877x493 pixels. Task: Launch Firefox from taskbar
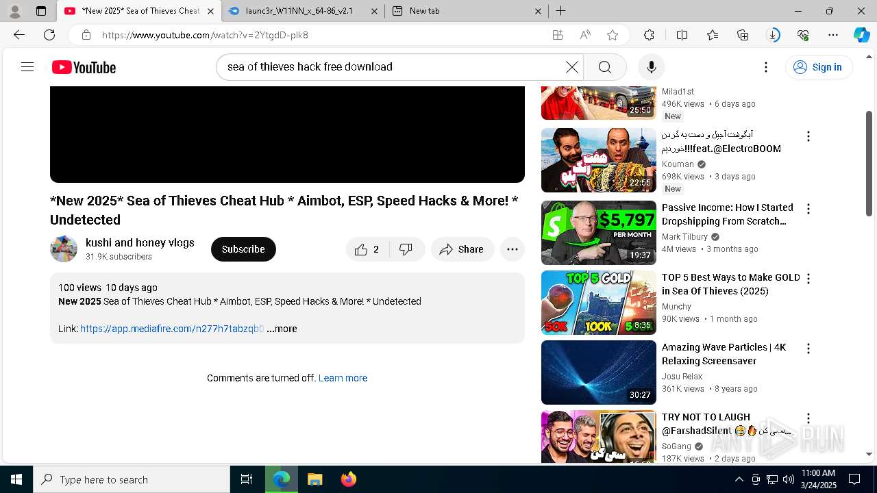(x=349, y=479)
